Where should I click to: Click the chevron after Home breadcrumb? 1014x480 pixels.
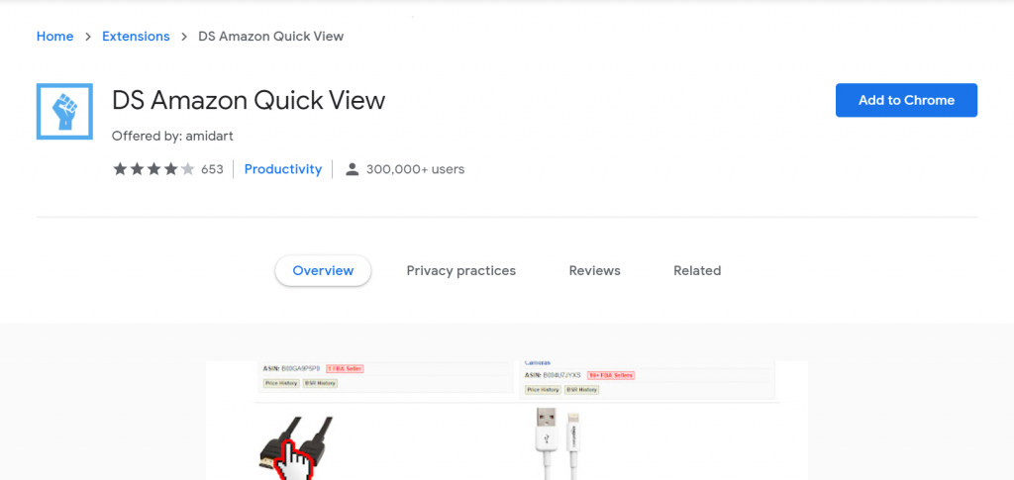pyautogui.click(x=88, y=37)
